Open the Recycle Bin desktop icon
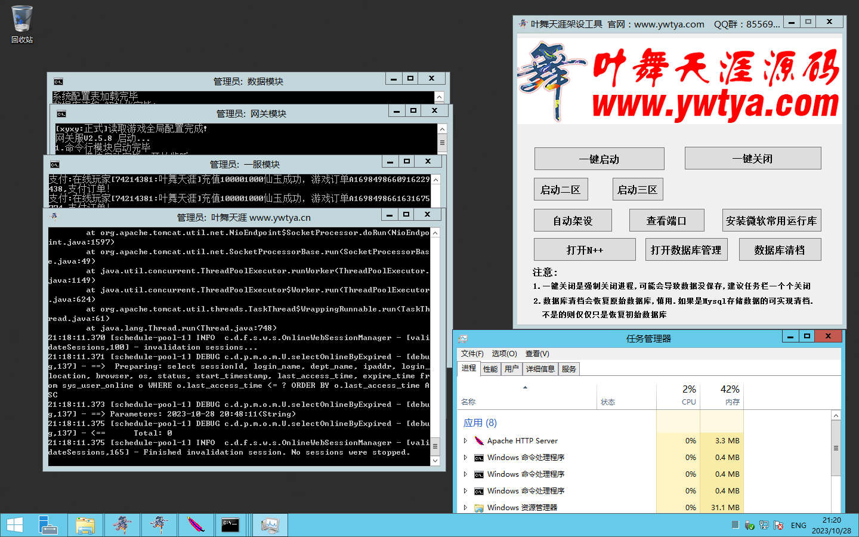859x537 pixels. click(x=22, y=24)
